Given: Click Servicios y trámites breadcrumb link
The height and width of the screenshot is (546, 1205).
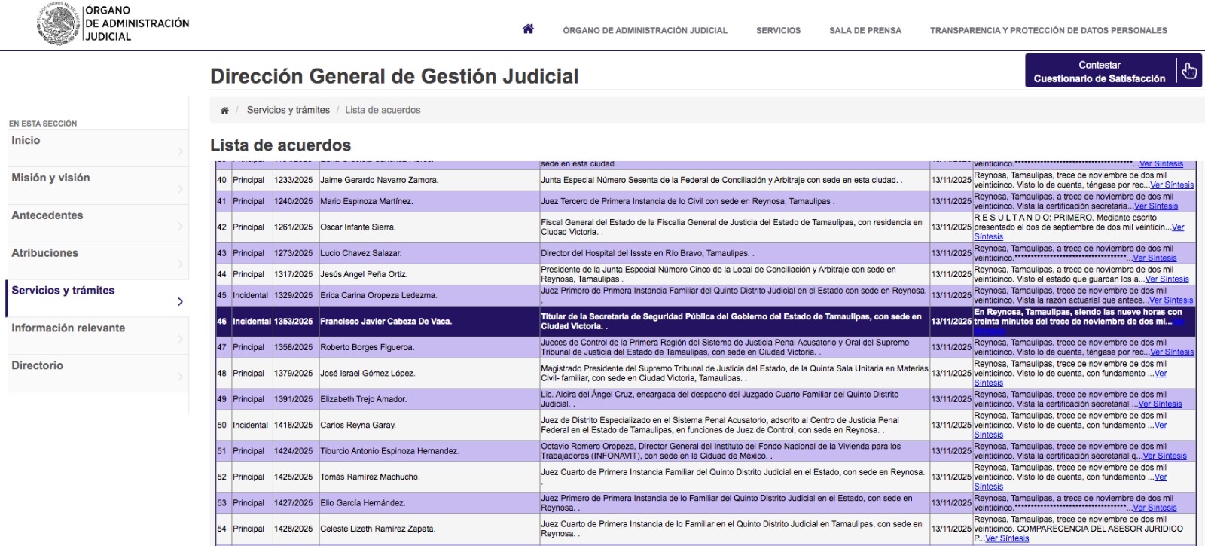Looking at the screenshot, I should point(288,111).
